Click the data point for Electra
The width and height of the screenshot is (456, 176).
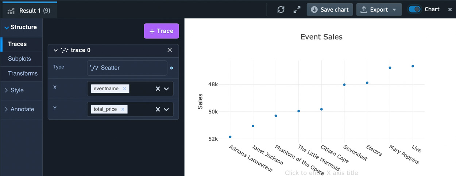[x=367, y=83]
